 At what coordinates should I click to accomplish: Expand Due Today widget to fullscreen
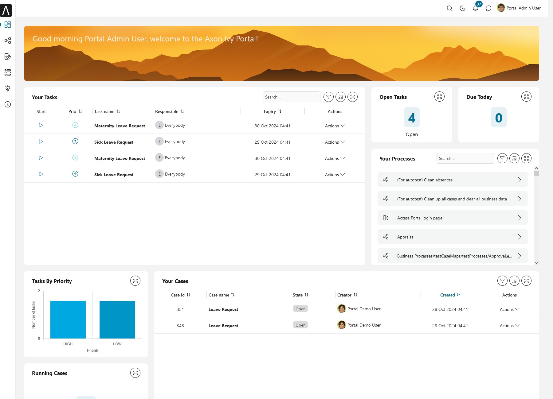(x=526, y=97)
